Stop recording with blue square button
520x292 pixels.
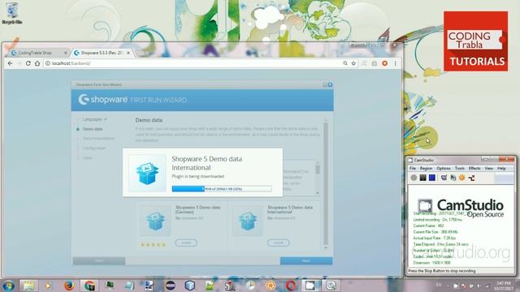click(x=431, y=178)
